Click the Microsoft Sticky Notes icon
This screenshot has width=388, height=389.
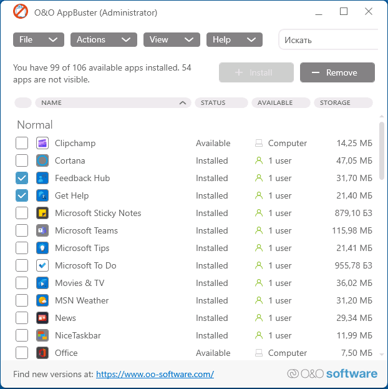(42, 213)
